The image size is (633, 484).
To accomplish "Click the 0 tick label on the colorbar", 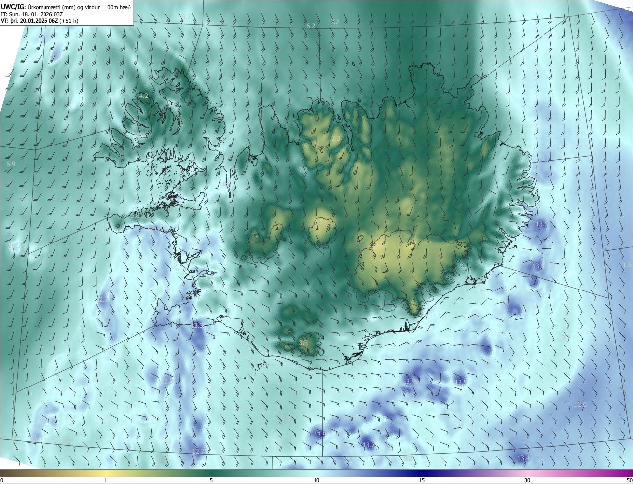I will [2, 481].
